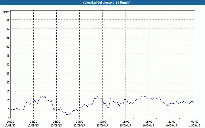Click the 5 value on the y-axis
This screenshot has height=128, width=205.
coord(9,109)
